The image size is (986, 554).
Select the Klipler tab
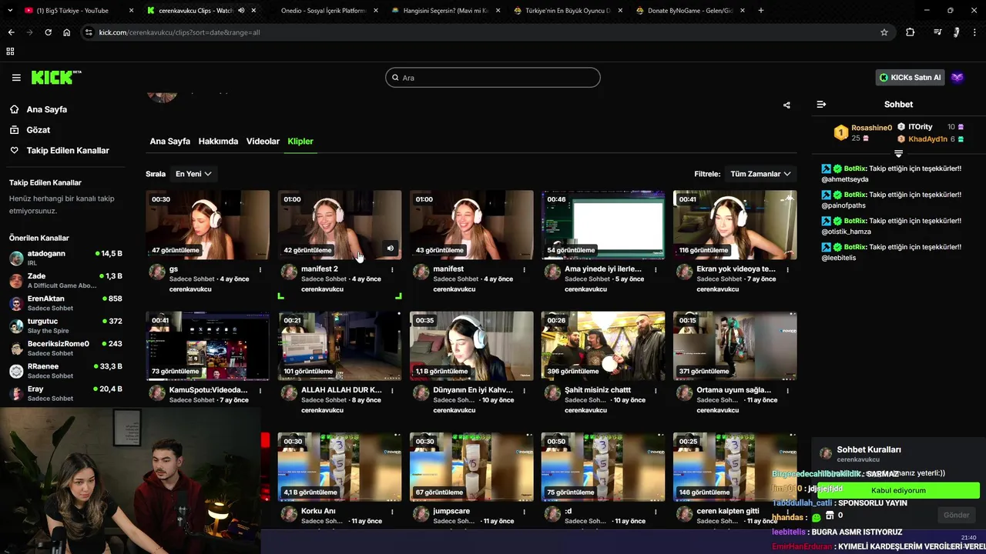click(x=300, y=142)
